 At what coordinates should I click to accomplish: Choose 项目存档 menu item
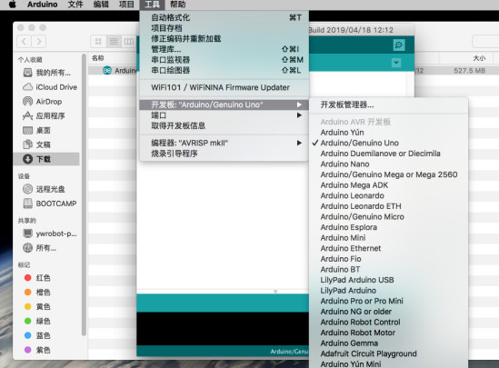click(224, 28)
